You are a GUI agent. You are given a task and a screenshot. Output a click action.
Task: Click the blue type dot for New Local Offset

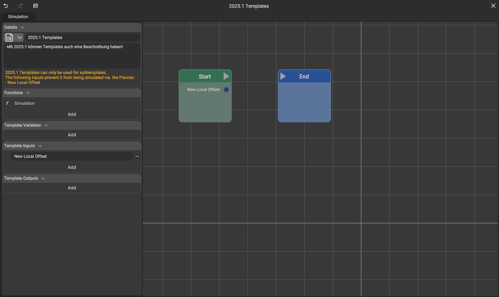tap(7, 156)
